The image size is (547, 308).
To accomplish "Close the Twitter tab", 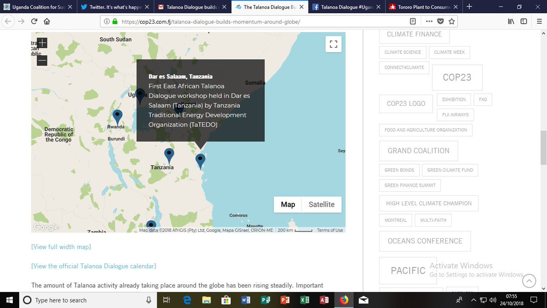I will click(x=147, y=7).
